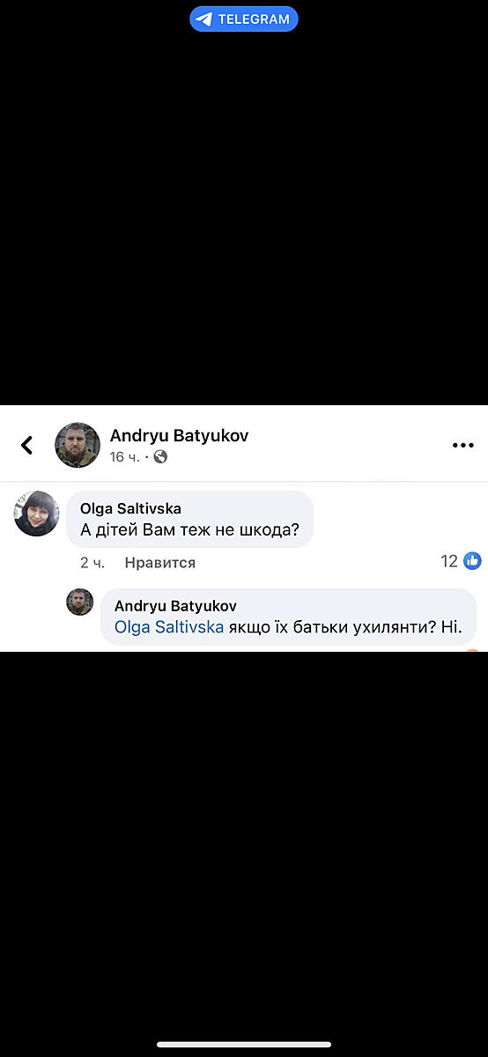Click the Telegram paper plane icon
Image resolution: width=488 pixels, height=1057 pixels.
click(204, 19)
